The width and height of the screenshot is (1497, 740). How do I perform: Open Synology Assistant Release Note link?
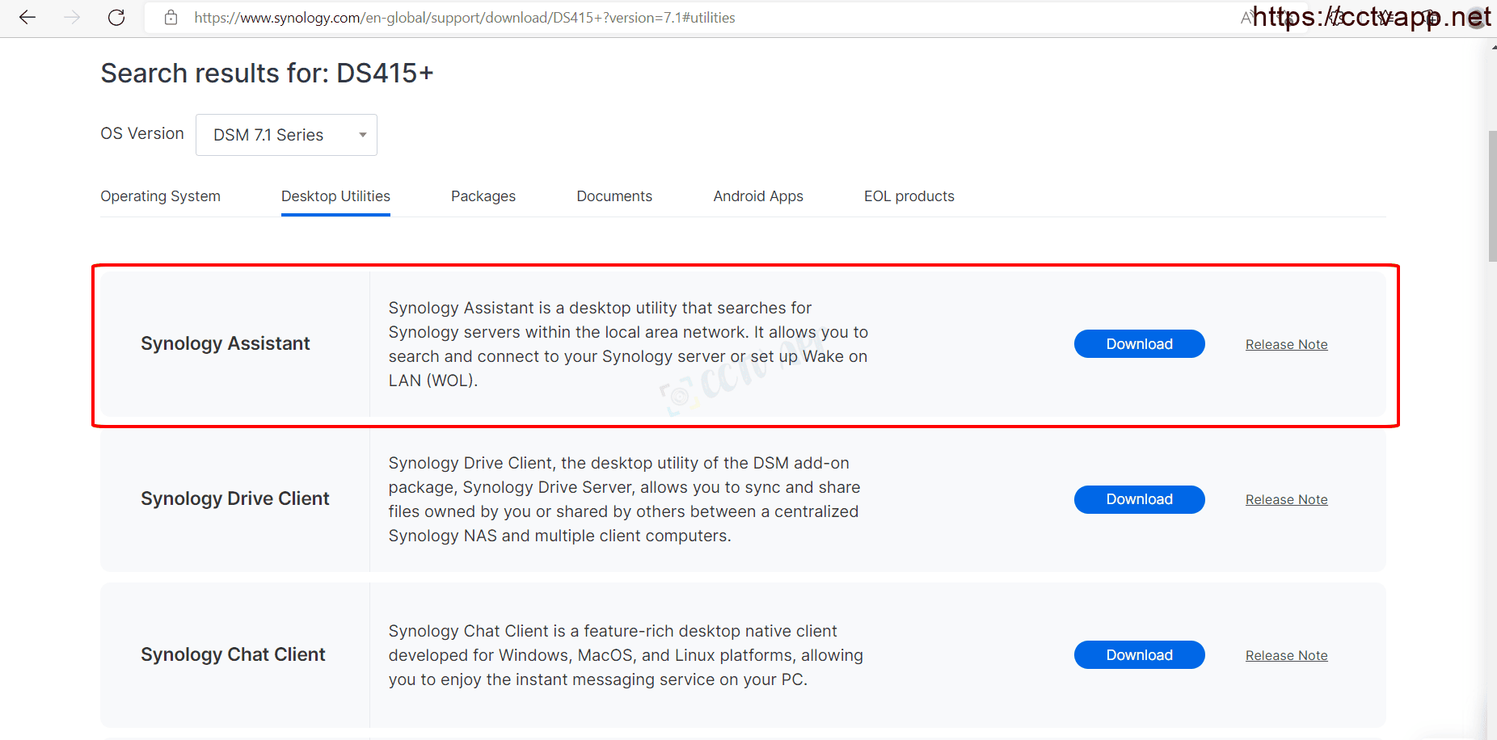pyautogui.click(x=1286, y=345)
